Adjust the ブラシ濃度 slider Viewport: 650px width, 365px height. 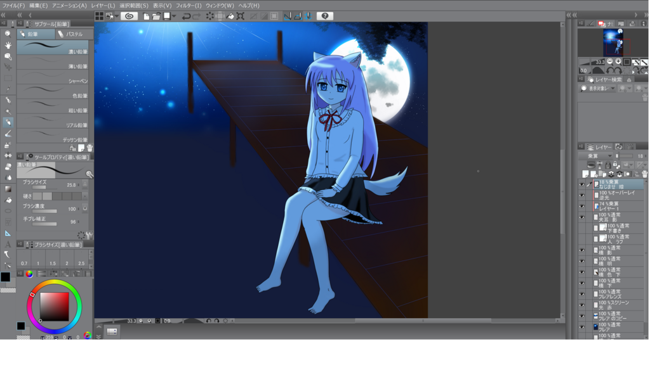pyautogui.click(x=45, y=212)
